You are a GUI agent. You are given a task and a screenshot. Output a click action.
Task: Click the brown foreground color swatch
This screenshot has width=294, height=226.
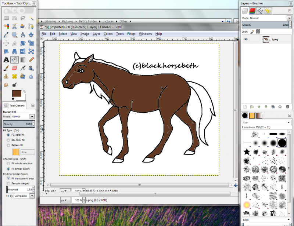(17, 93)
